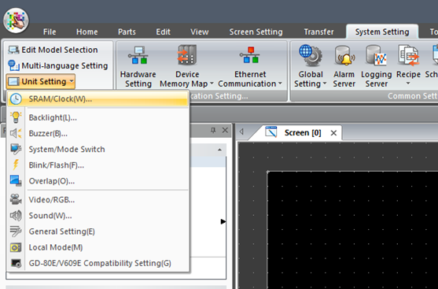The image size is (438, 289).
Task: Pin the left side panel
Action: 213,131
